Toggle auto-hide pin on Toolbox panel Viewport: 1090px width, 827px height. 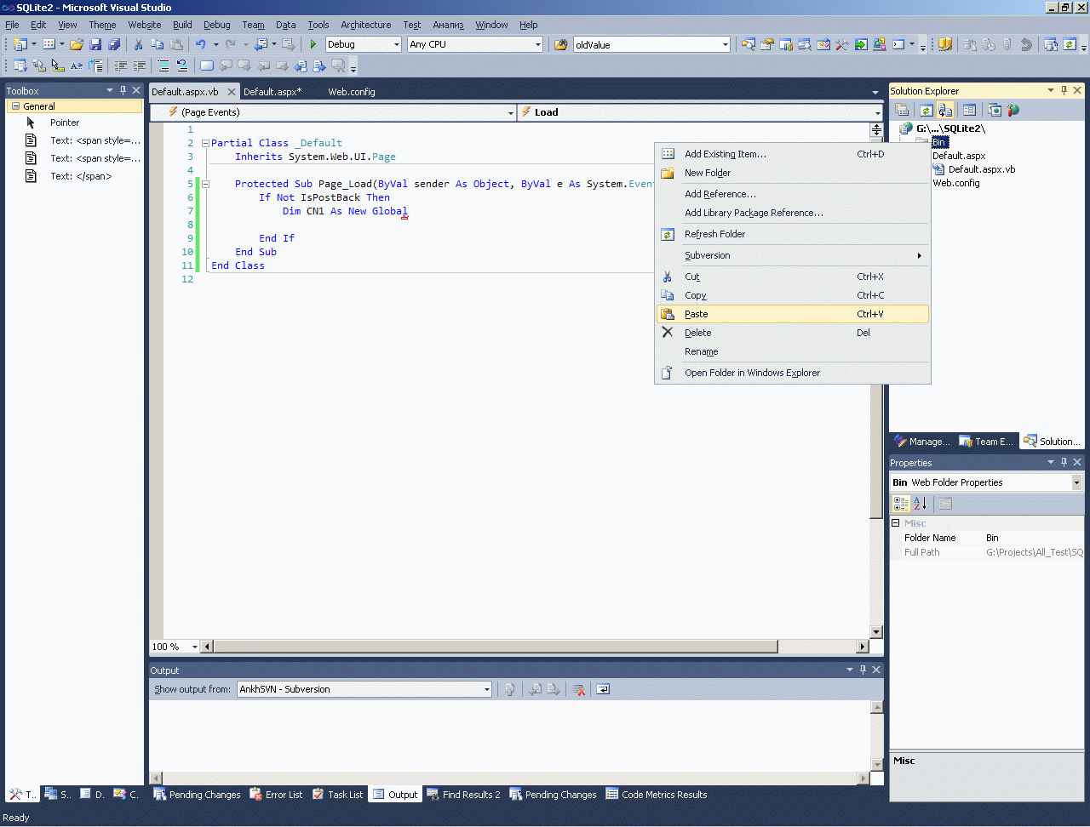[x=123, y=90]
